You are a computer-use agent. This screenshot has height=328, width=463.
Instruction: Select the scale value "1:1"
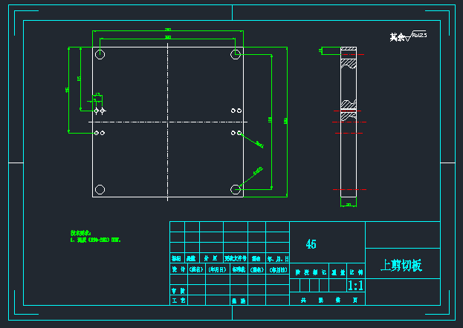[355, 286]
